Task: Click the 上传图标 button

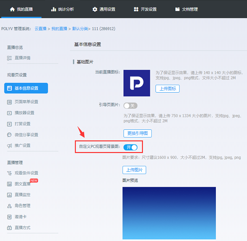Action: [x=167, y=89]
